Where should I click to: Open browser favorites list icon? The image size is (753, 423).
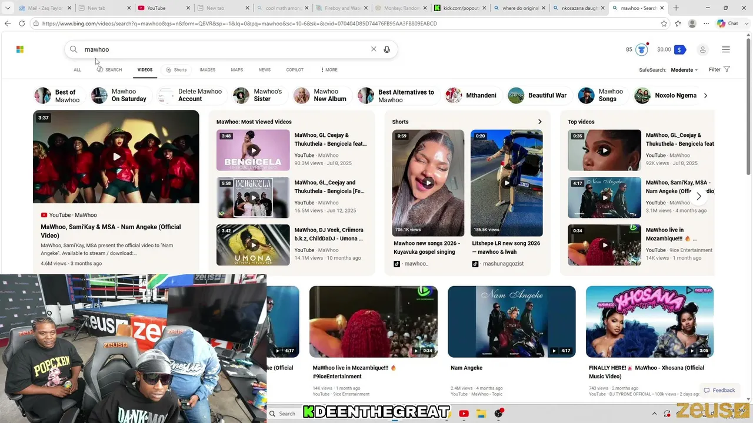[x=678, y=23]
